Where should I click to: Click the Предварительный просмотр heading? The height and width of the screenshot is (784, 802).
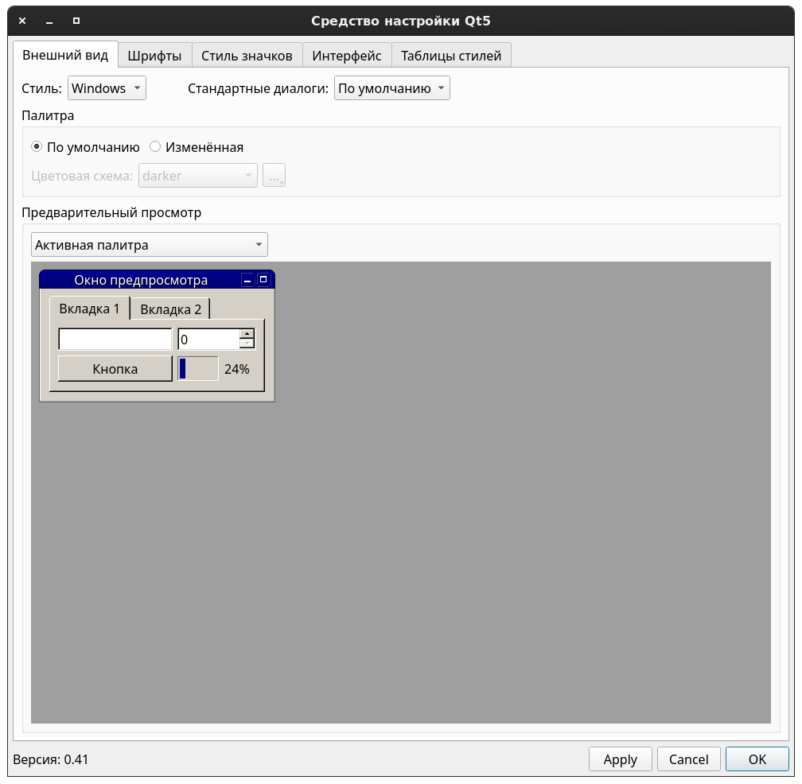[111, 212]
